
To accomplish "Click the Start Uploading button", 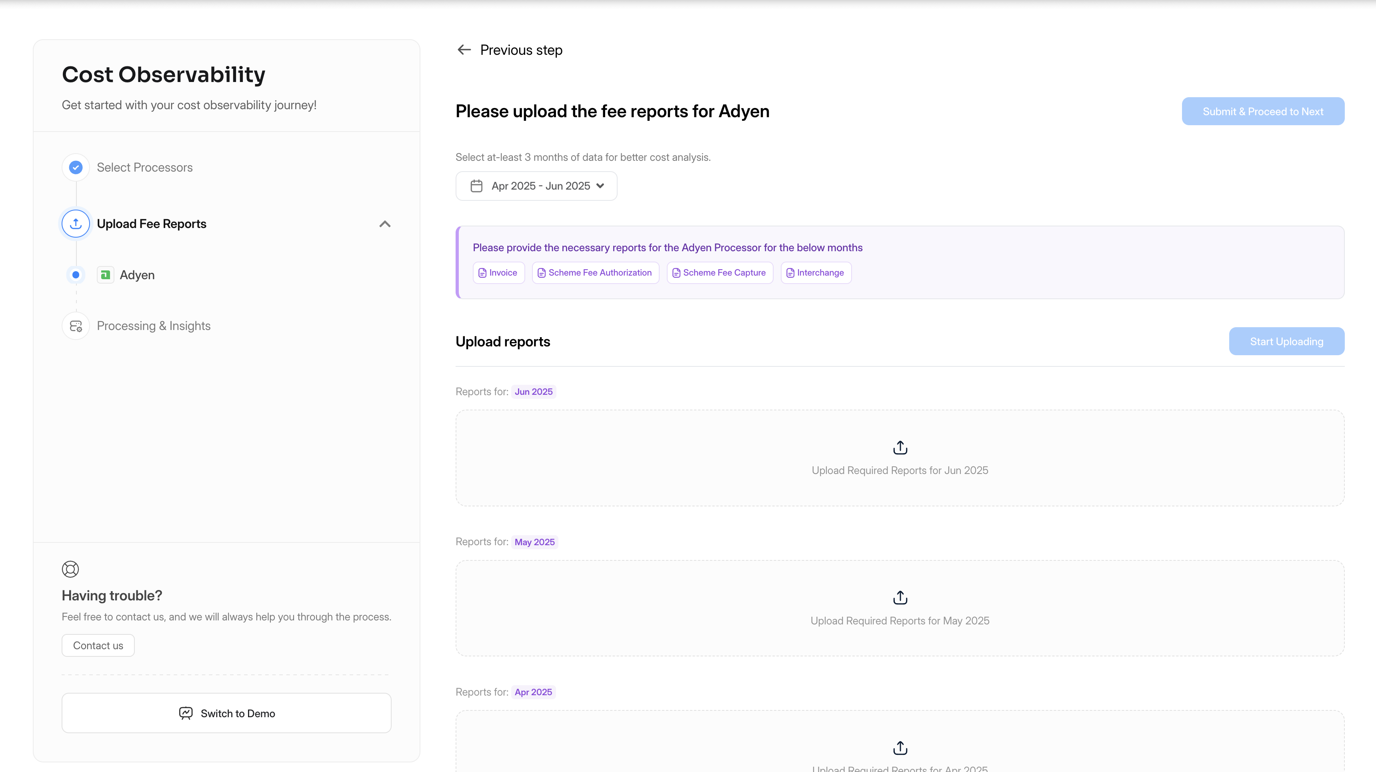I will [1286, 341].
